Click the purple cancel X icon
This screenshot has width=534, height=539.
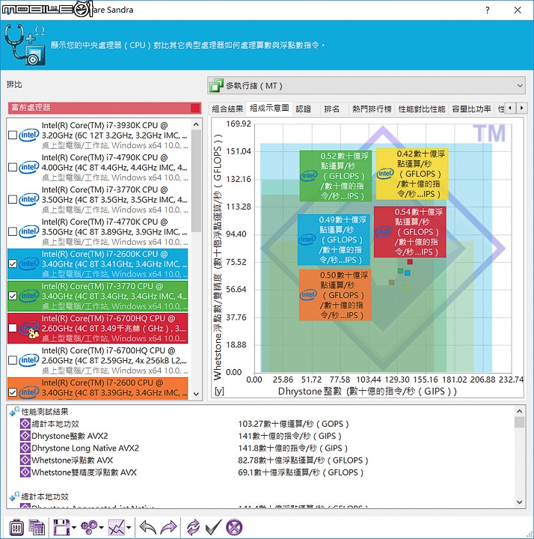pyautogui.click(x=234, y=527)
